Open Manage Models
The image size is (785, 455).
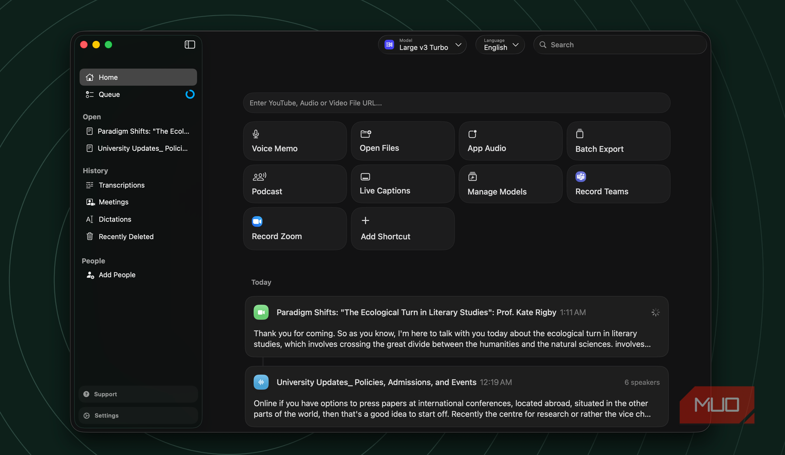510,184
